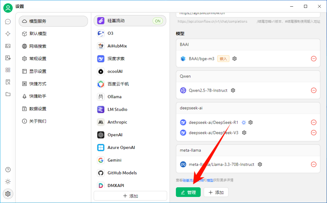
Task: Remove the Llama-3.3-70B-Instruct model
Action: [314, 165]
